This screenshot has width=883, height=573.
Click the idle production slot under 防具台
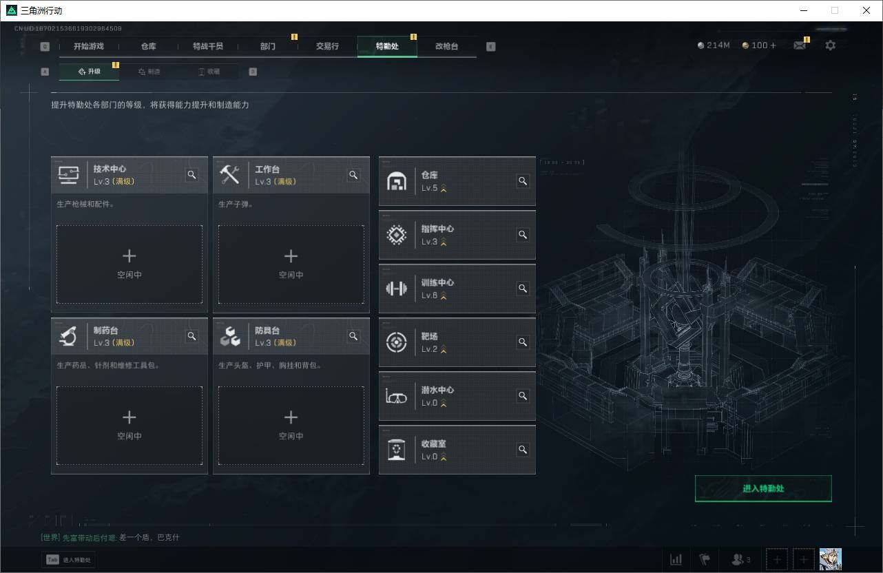point(291,426)
